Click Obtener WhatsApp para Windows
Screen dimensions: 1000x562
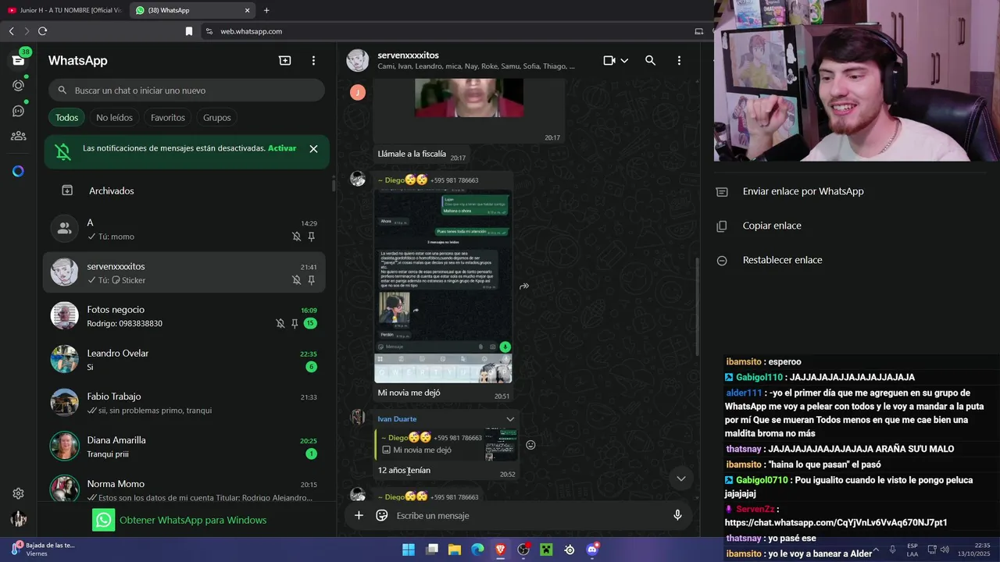[180, 520]
